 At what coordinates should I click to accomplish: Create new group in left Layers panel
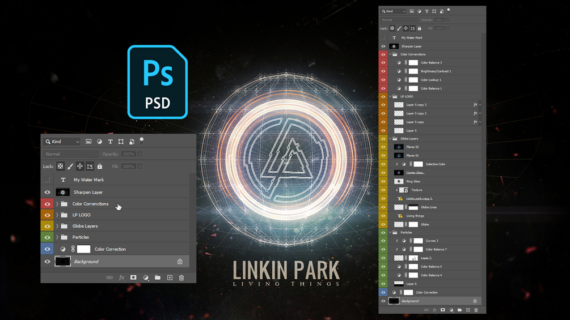[158, 278]
